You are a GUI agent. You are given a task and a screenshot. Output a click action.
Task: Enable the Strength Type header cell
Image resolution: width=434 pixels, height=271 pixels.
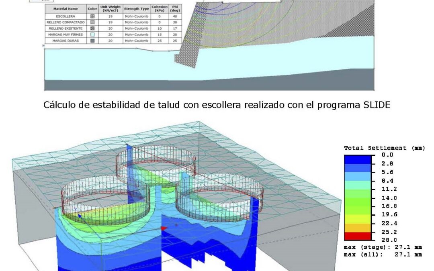(137, 8)
